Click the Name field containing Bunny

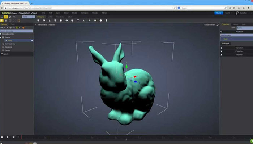coord(245,28)
